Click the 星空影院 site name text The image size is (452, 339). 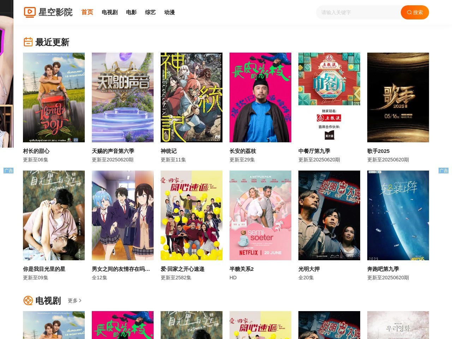click(x=55, y=12)
